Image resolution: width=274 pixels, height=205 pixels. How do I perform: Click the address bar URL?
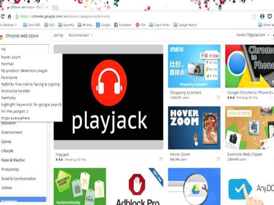pyautogui.click(x=65, y=16)
